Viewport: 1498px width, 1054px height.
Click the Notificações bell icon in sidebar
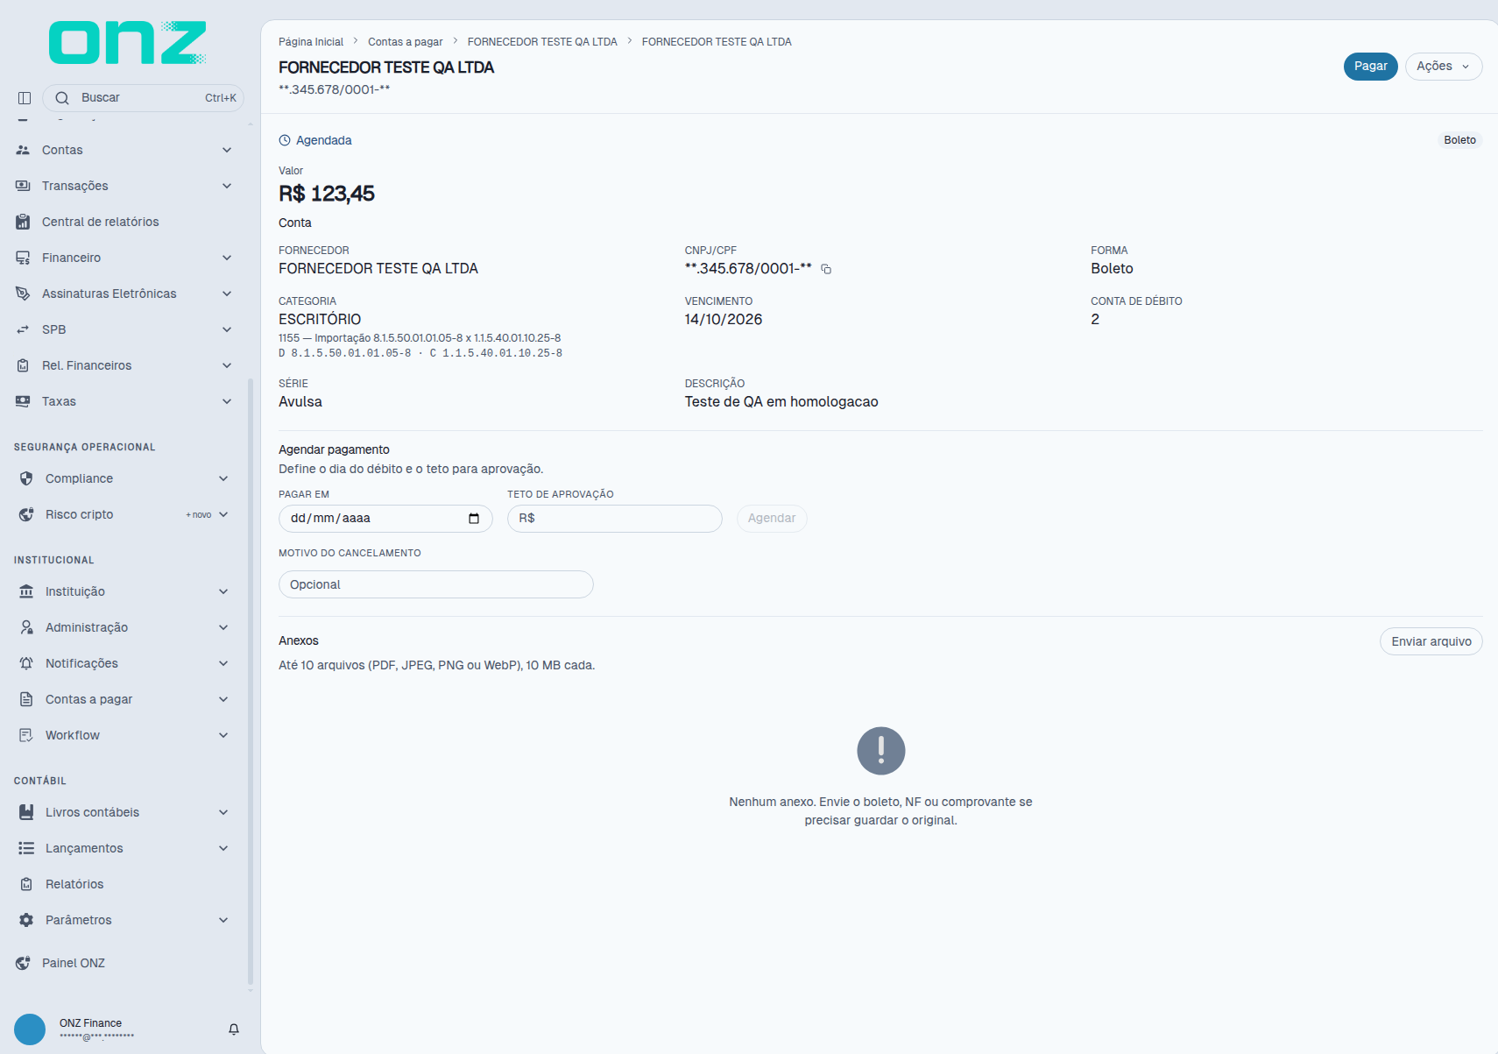pos(26,663)
